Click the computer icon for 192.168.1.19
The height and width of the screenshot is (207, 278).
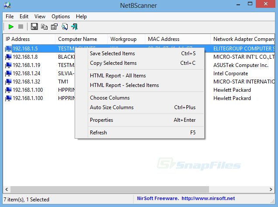click(8, 65)
